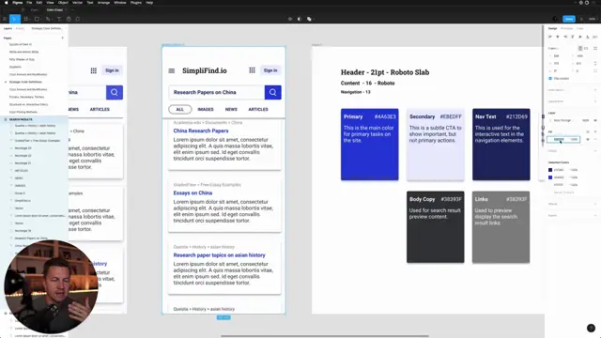Open the File menu
This screenshot has height=338, width=601.
pos(29,3)
